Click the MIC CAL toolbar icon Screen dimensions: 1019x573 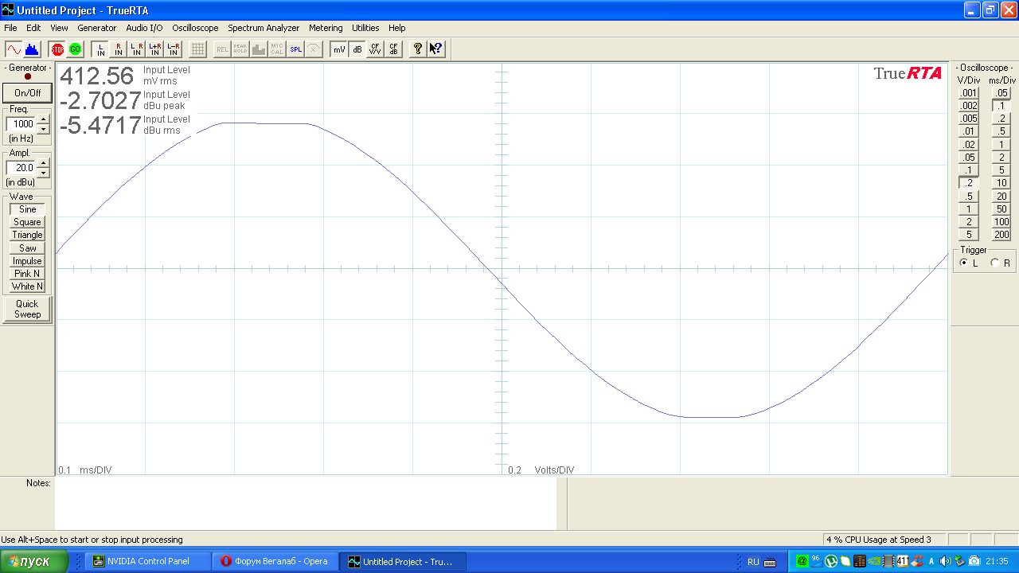(x=277, y=49)
